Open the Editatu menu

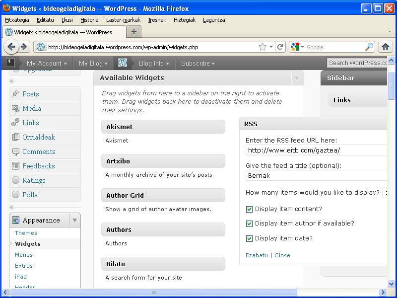[x=45, y=20]
